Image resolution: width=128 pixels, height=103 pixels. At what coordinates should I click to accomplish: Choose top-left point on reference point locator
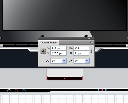point(41,49)
